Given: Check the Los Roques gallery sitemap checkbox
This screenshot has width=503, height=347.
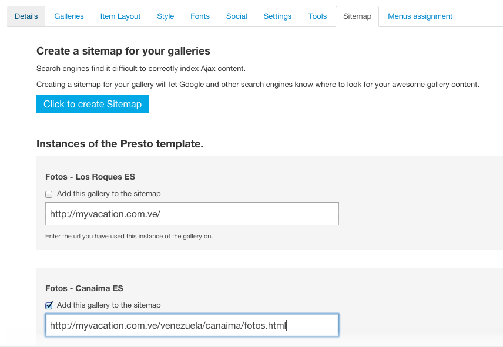Looking at the screenshot, I should [49, 194].
